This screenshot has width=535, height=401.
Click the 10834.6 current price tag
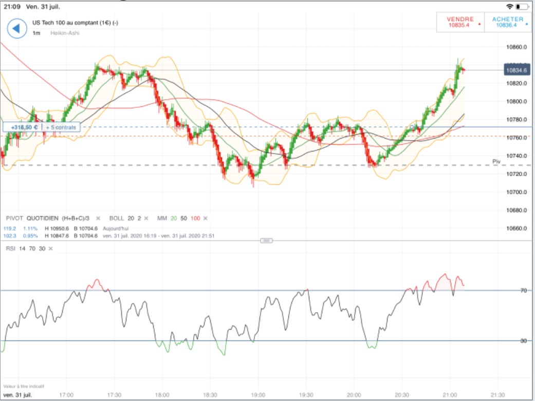coord(517,70)
